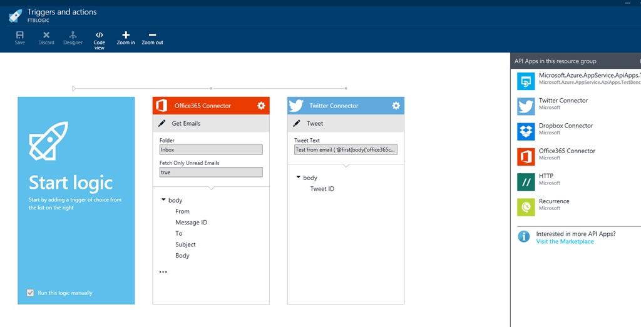
Task: Select the From output item
Action: 182,211
